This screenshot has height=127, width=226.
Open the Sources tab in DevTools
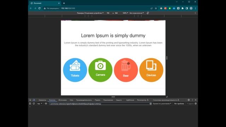63,100
